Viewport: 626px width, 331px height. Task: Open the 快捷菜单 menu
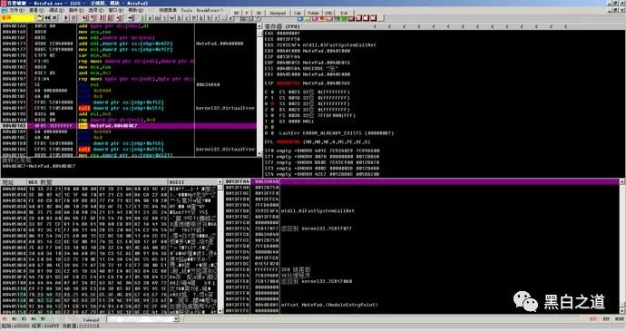[x=168, y=10]
